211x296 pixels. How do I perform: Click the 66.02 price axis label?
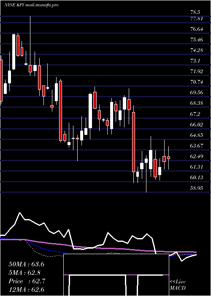(197, 124)
